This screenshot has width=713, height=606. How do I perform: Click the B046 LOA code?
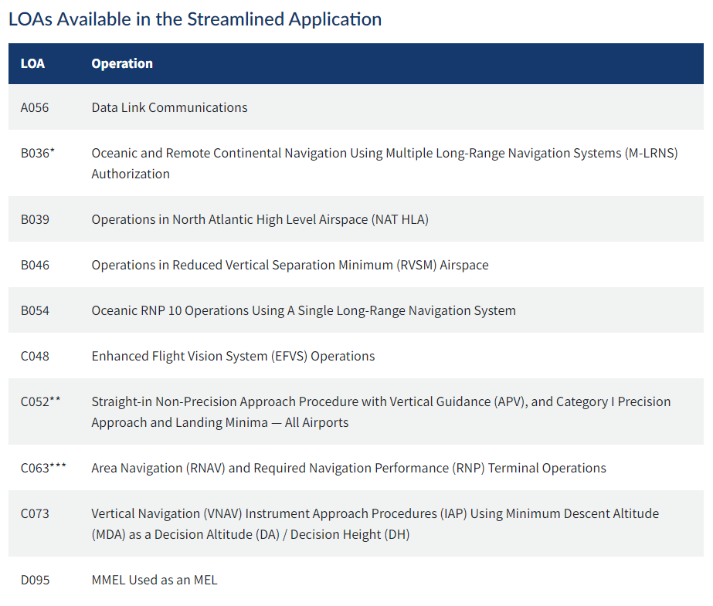coord(34,265)
